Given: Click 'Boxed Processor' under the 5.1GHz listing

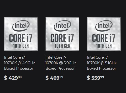Looking at the screenshot, I should tap(102, 68).
